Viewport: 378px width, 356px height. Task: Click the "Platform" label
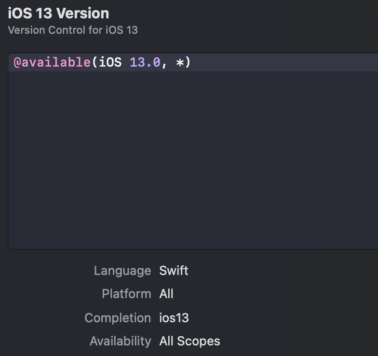point(126,294)
